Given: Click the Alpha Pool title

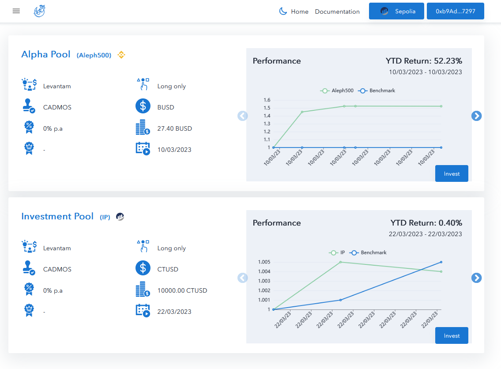Looking at the screenshot, I should pos(46,54).
